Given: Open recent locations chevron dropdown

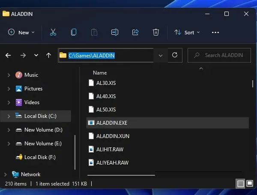Looking at the screenshot, I should (36, 55).
